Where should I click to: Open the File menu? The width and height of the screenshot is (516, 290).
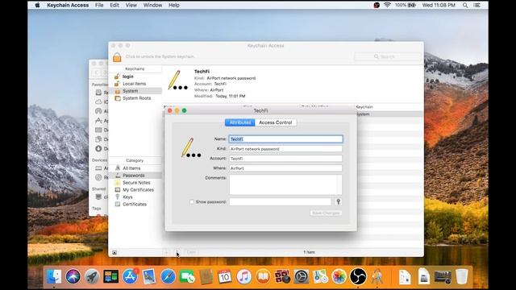click(99, 5)
